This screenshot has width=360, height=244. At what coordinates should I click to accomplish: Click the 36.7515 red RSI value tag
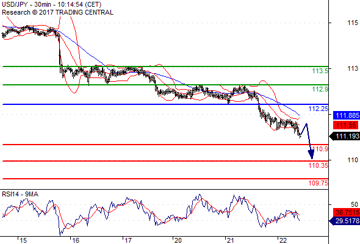tap(347, 212)
